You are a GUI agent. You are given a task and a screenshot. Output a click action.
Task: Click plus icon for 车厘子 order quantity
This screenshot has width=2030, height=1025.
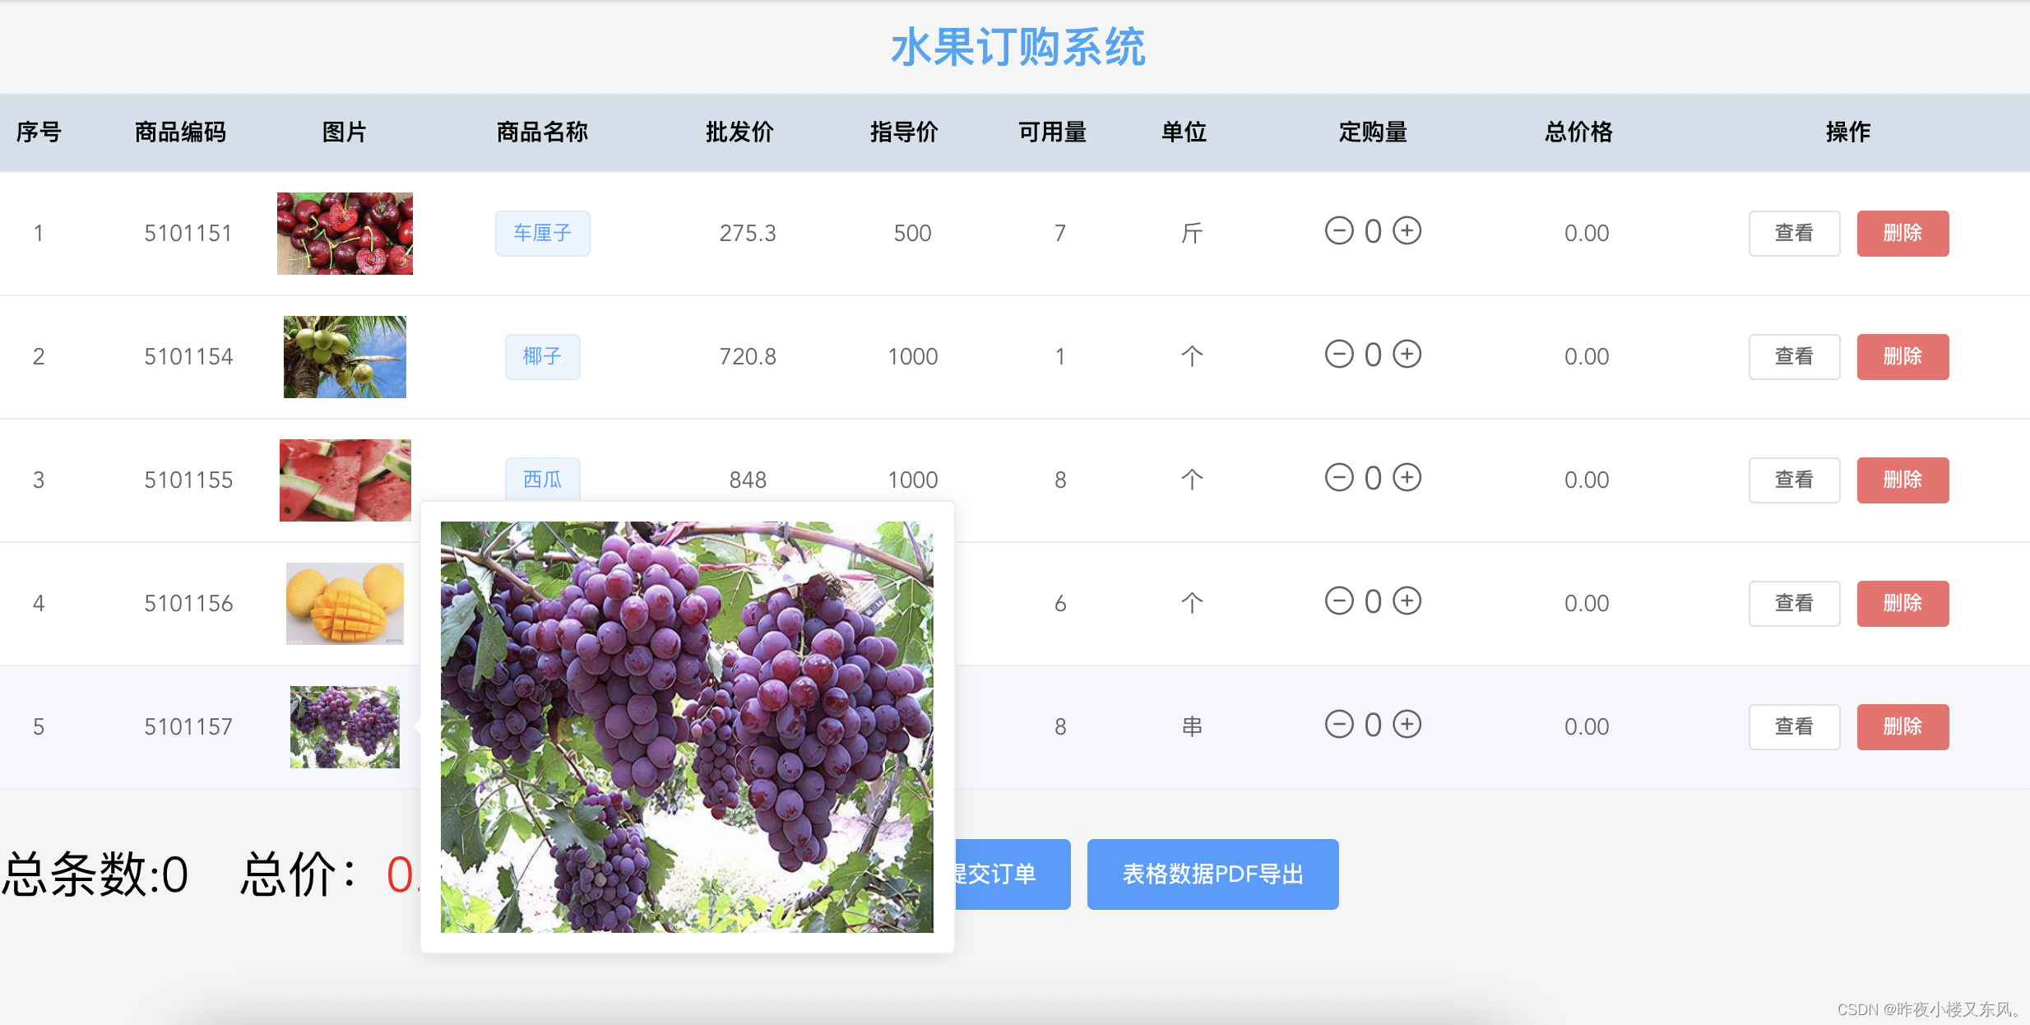[x=1407, y=231]
